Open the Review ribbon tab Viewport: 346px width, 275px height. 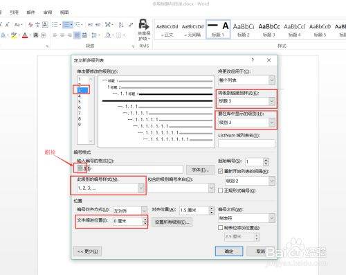click(48, 12)
